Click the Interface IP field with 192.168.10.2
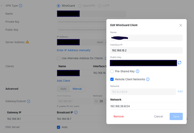Screen dimensions: 194x133 pos(146,50)
